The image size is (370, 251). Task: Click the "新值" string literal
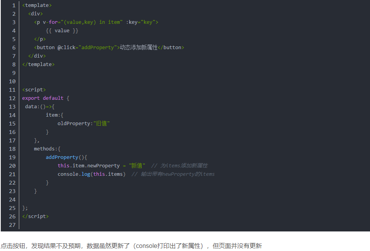click(x=137, y=166)
